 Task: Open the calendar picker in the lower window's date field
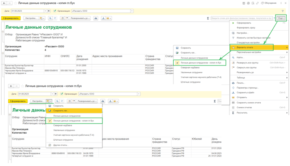click(x=55, y=94)
